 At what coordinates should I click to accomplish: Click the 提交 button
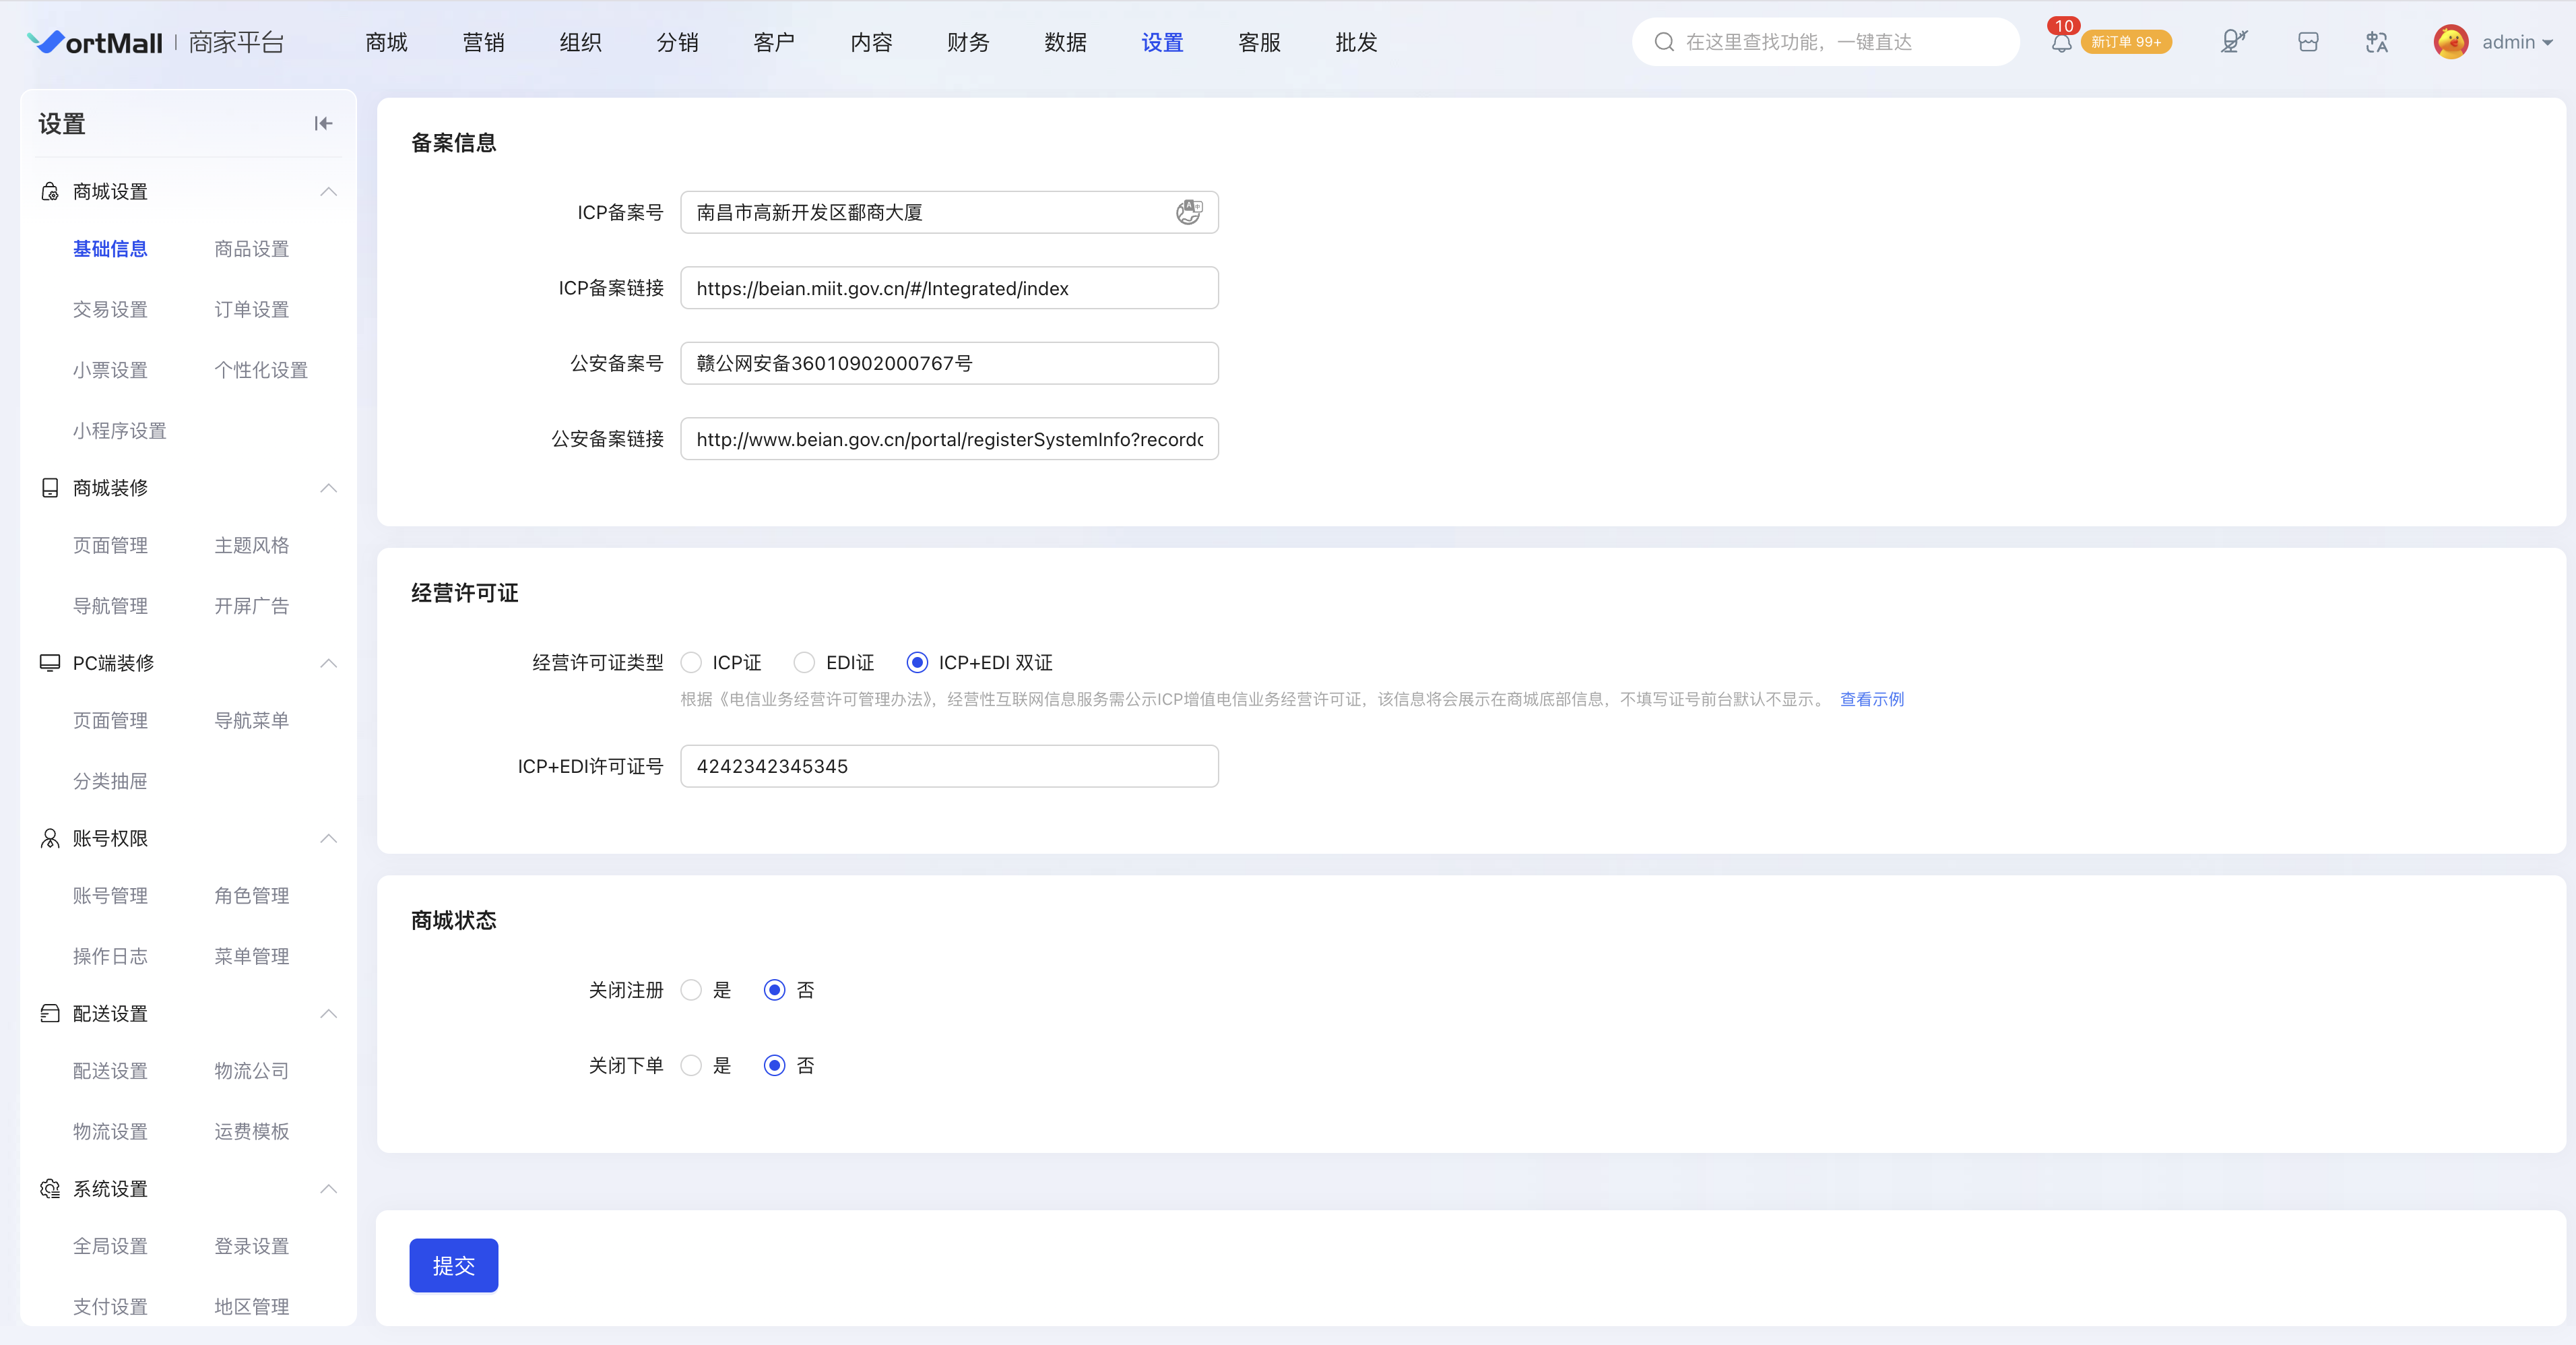tap(453, 1265)
